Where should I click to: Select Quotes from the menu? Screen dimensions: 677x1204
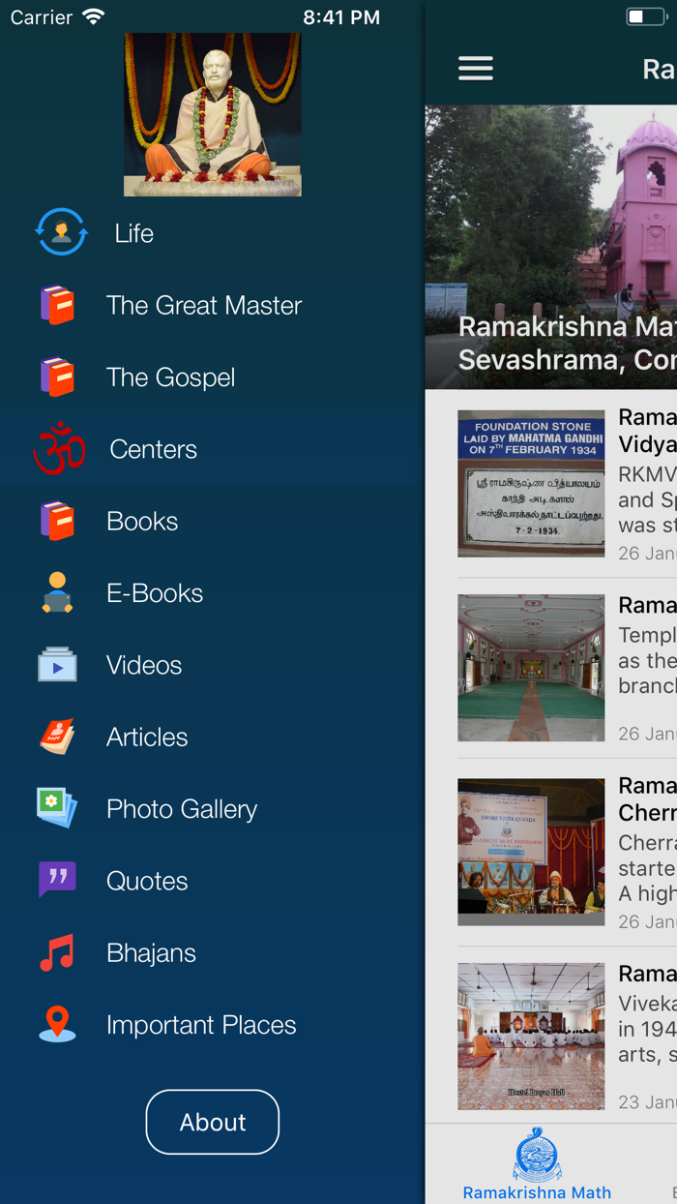click(x=147, y=881)
